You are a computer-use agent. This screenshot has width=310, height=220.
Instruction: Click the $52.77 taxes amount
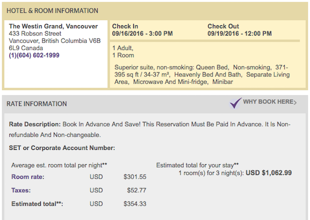click(x=136, y=190)
